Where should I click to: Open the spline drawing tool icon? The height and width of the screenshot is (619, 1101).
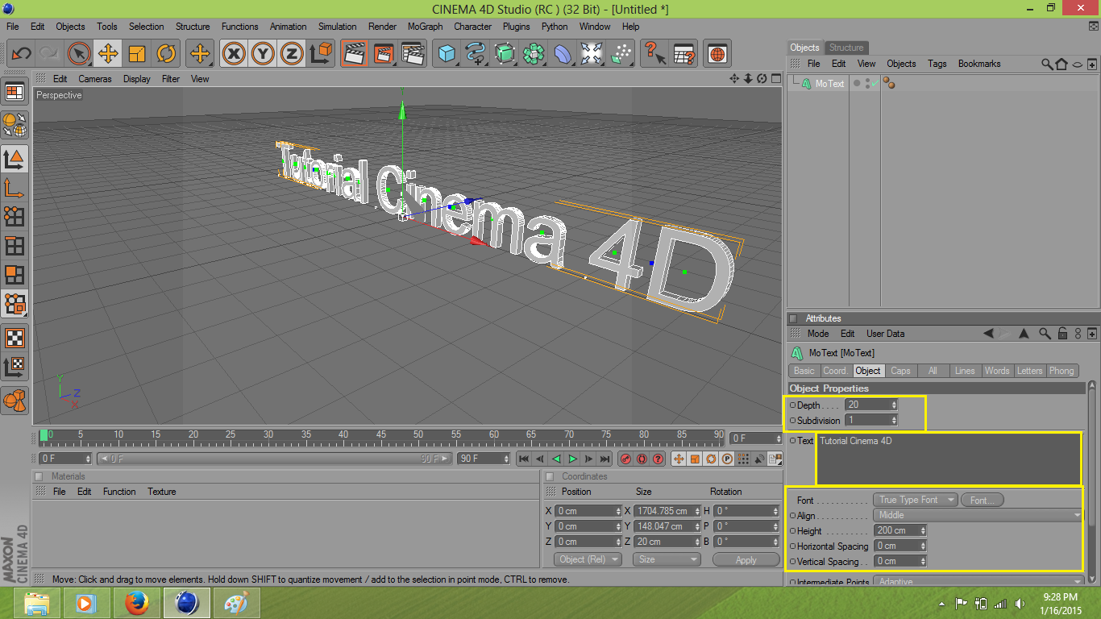pos(476,54)
